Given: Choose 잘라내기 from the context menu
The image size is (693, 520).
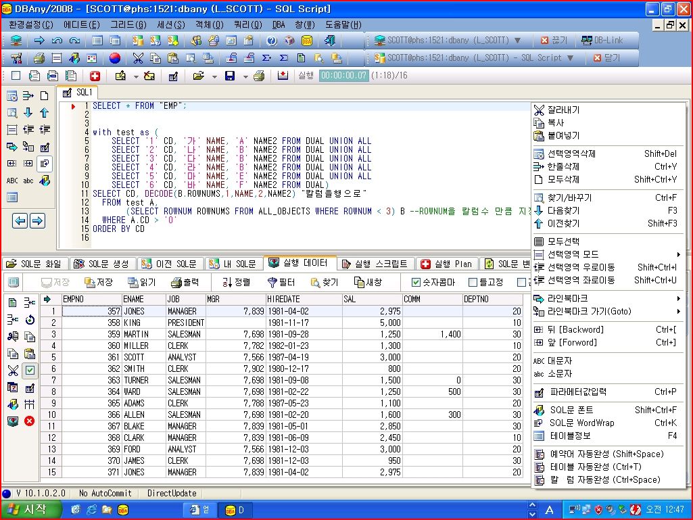Looking at the screenshot, I should 609,110.
